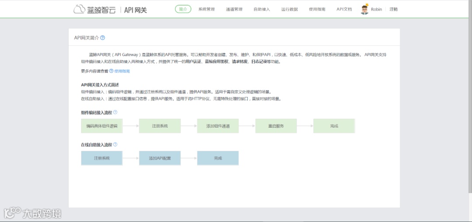
Task: Click the 更多内容请查看 text
Action: coord(94,71)
